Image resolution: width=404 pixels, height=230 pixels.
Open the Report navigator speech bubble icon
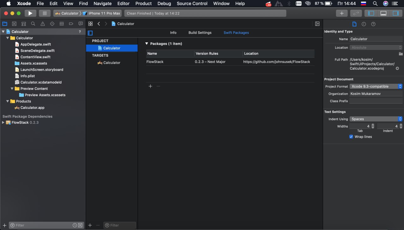click(80, 24)
